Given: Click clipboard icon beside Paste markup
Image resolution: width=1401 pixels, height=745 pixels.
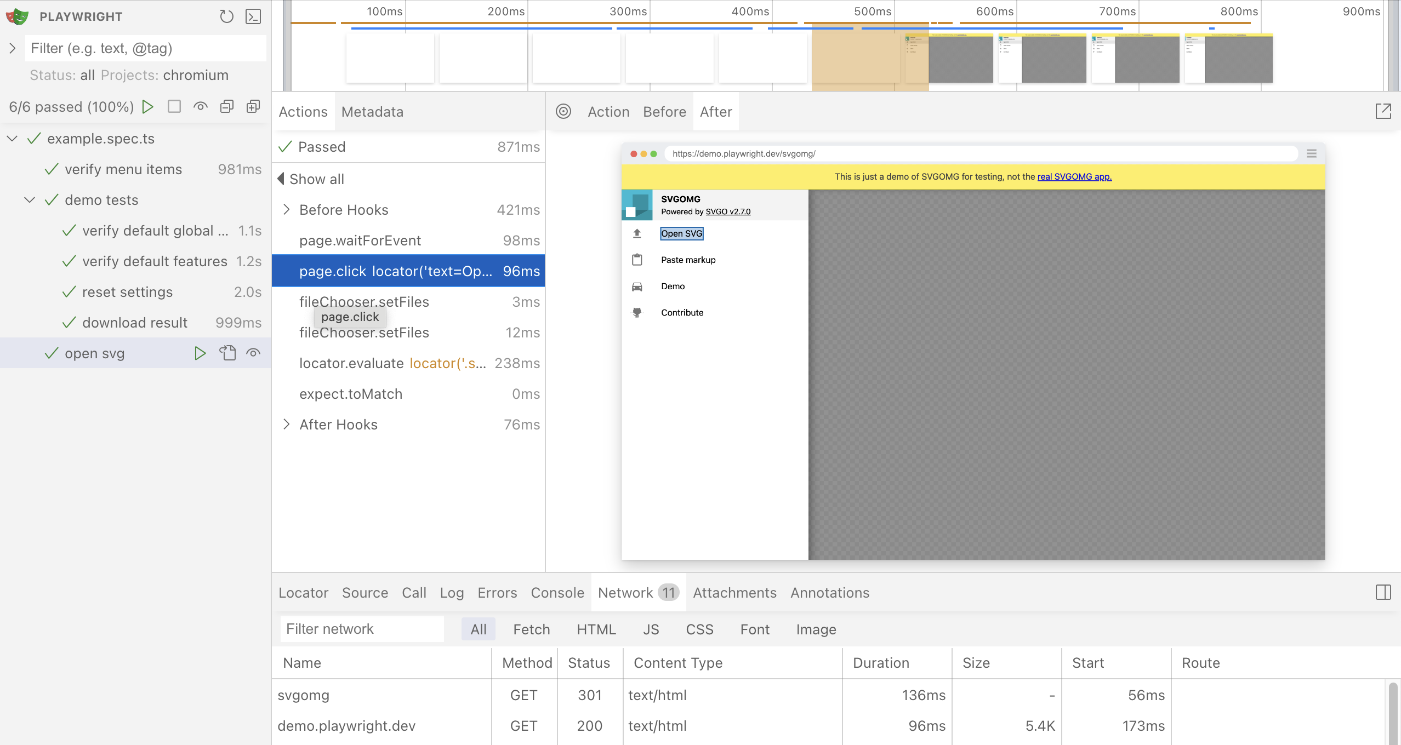Looking at the screenshot, I should coord(637,260).
